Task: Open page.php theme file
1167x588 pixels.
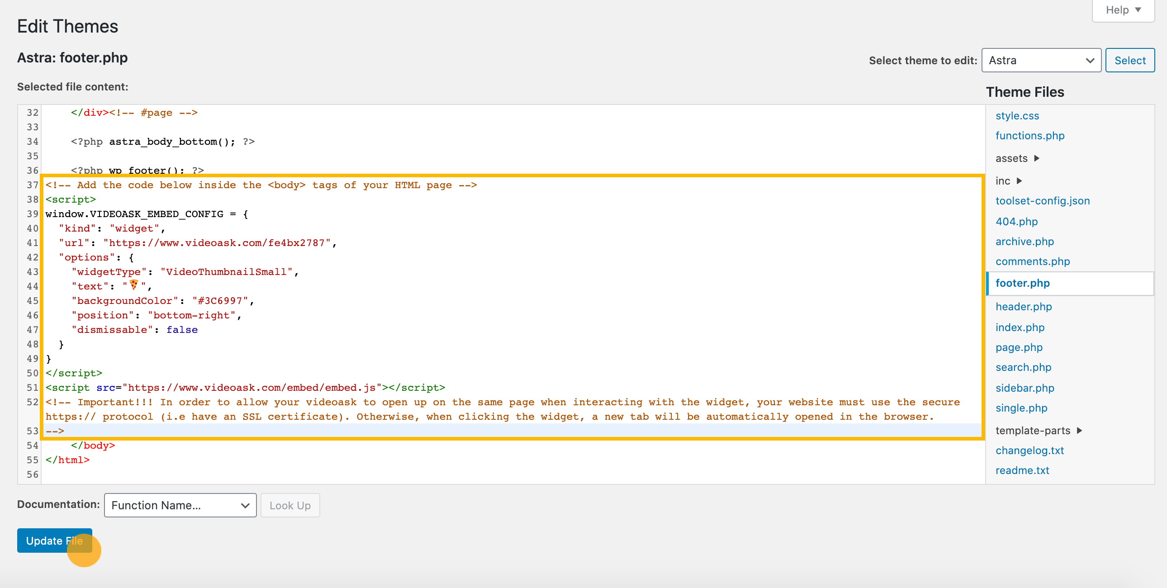Action: 1018,348
